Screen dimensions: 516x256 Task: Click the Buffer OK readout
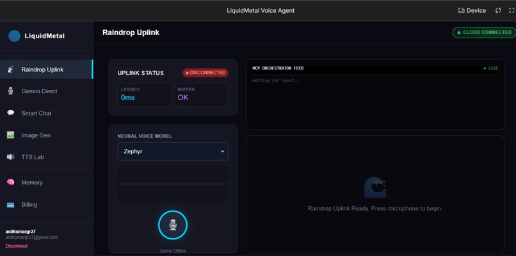202,94
